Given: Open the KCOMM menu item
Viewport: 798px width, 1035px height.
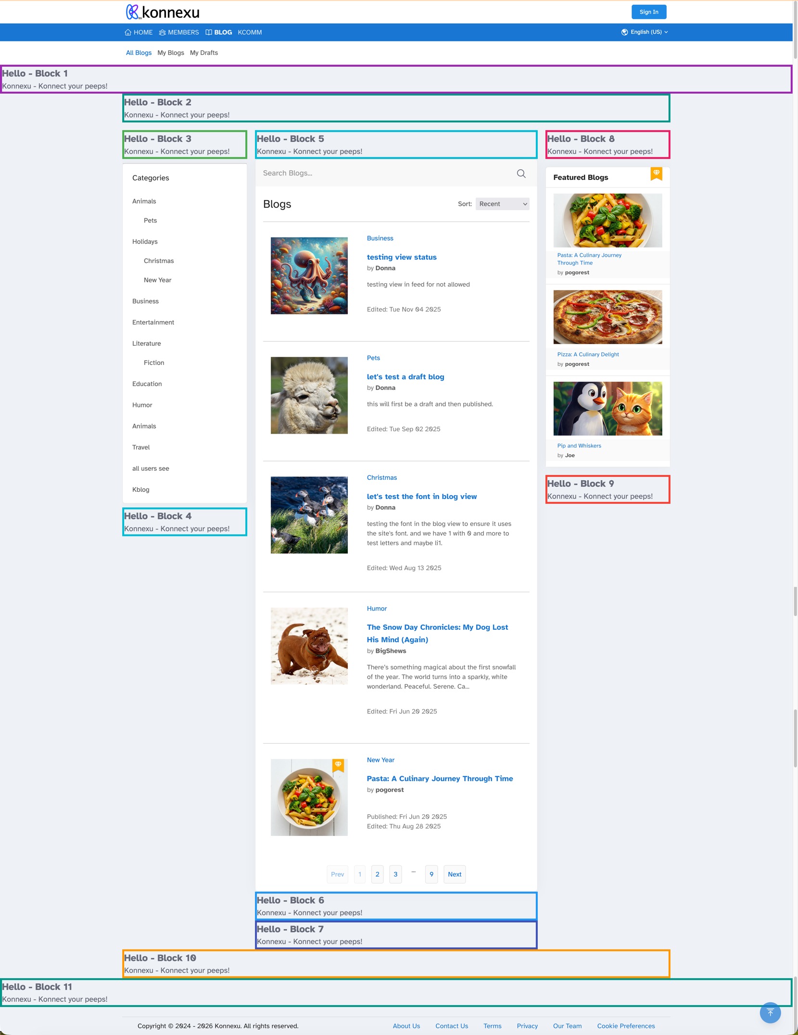Looking at the screenshot, I should [x=250, y=33].
